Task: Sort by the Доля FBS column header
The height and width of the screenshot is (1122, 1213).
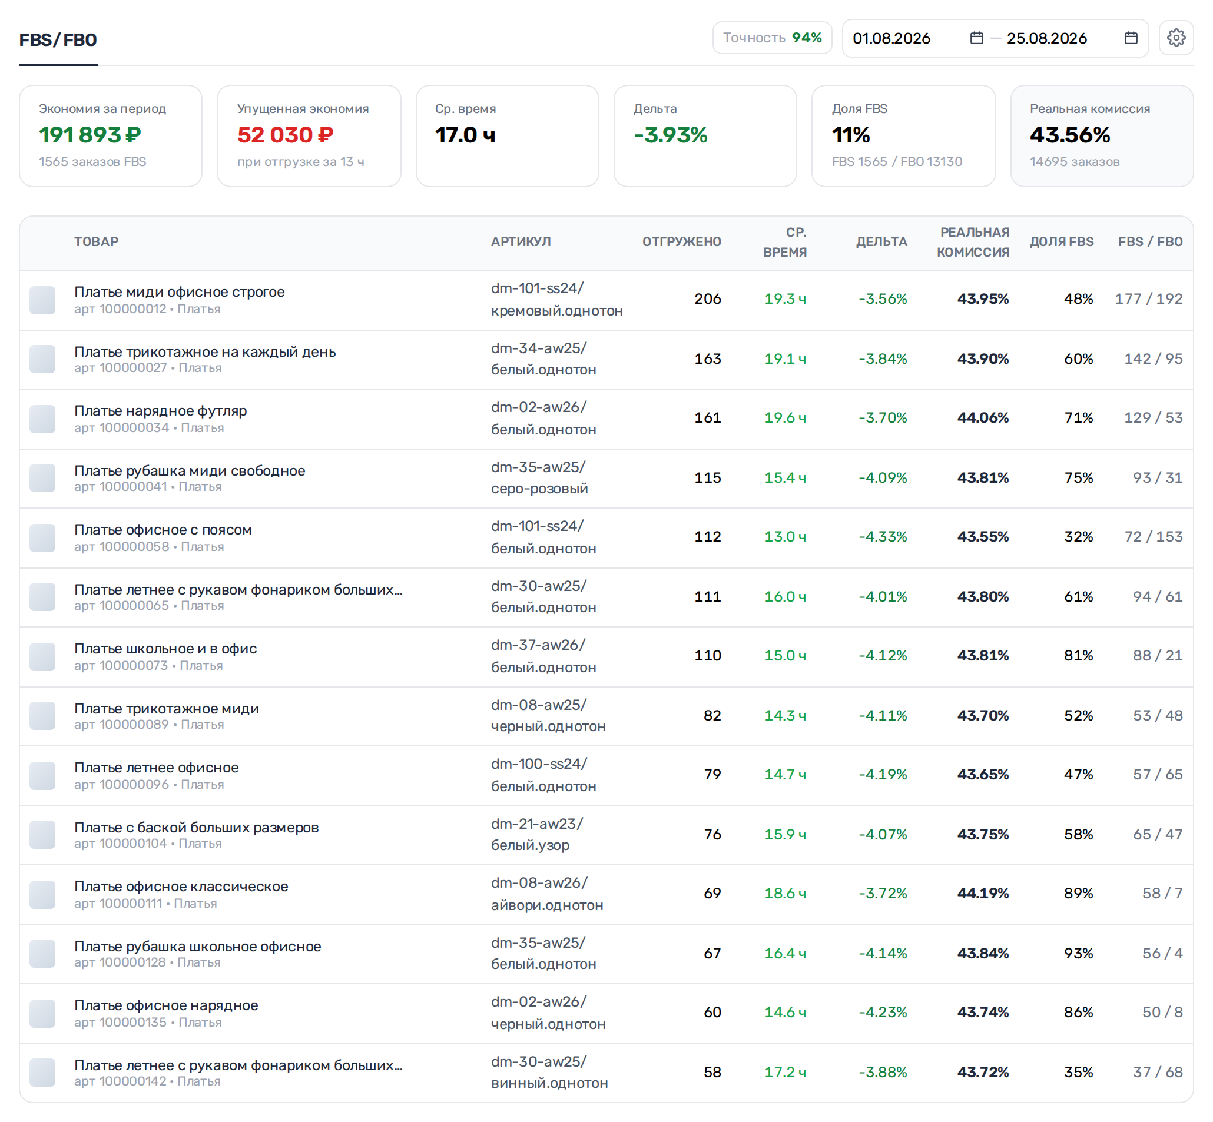Action: (1061, 241)
